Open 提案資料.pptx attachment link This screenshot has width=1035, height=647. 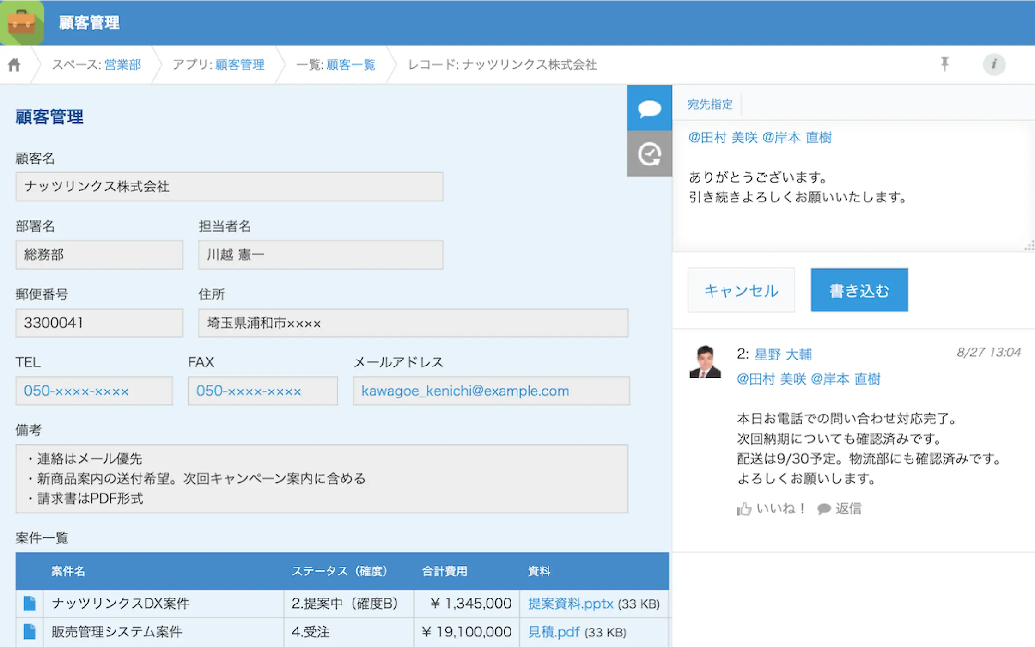point(570,604)
